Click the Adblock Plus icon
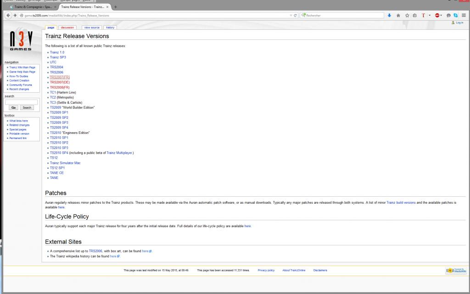 437,15
